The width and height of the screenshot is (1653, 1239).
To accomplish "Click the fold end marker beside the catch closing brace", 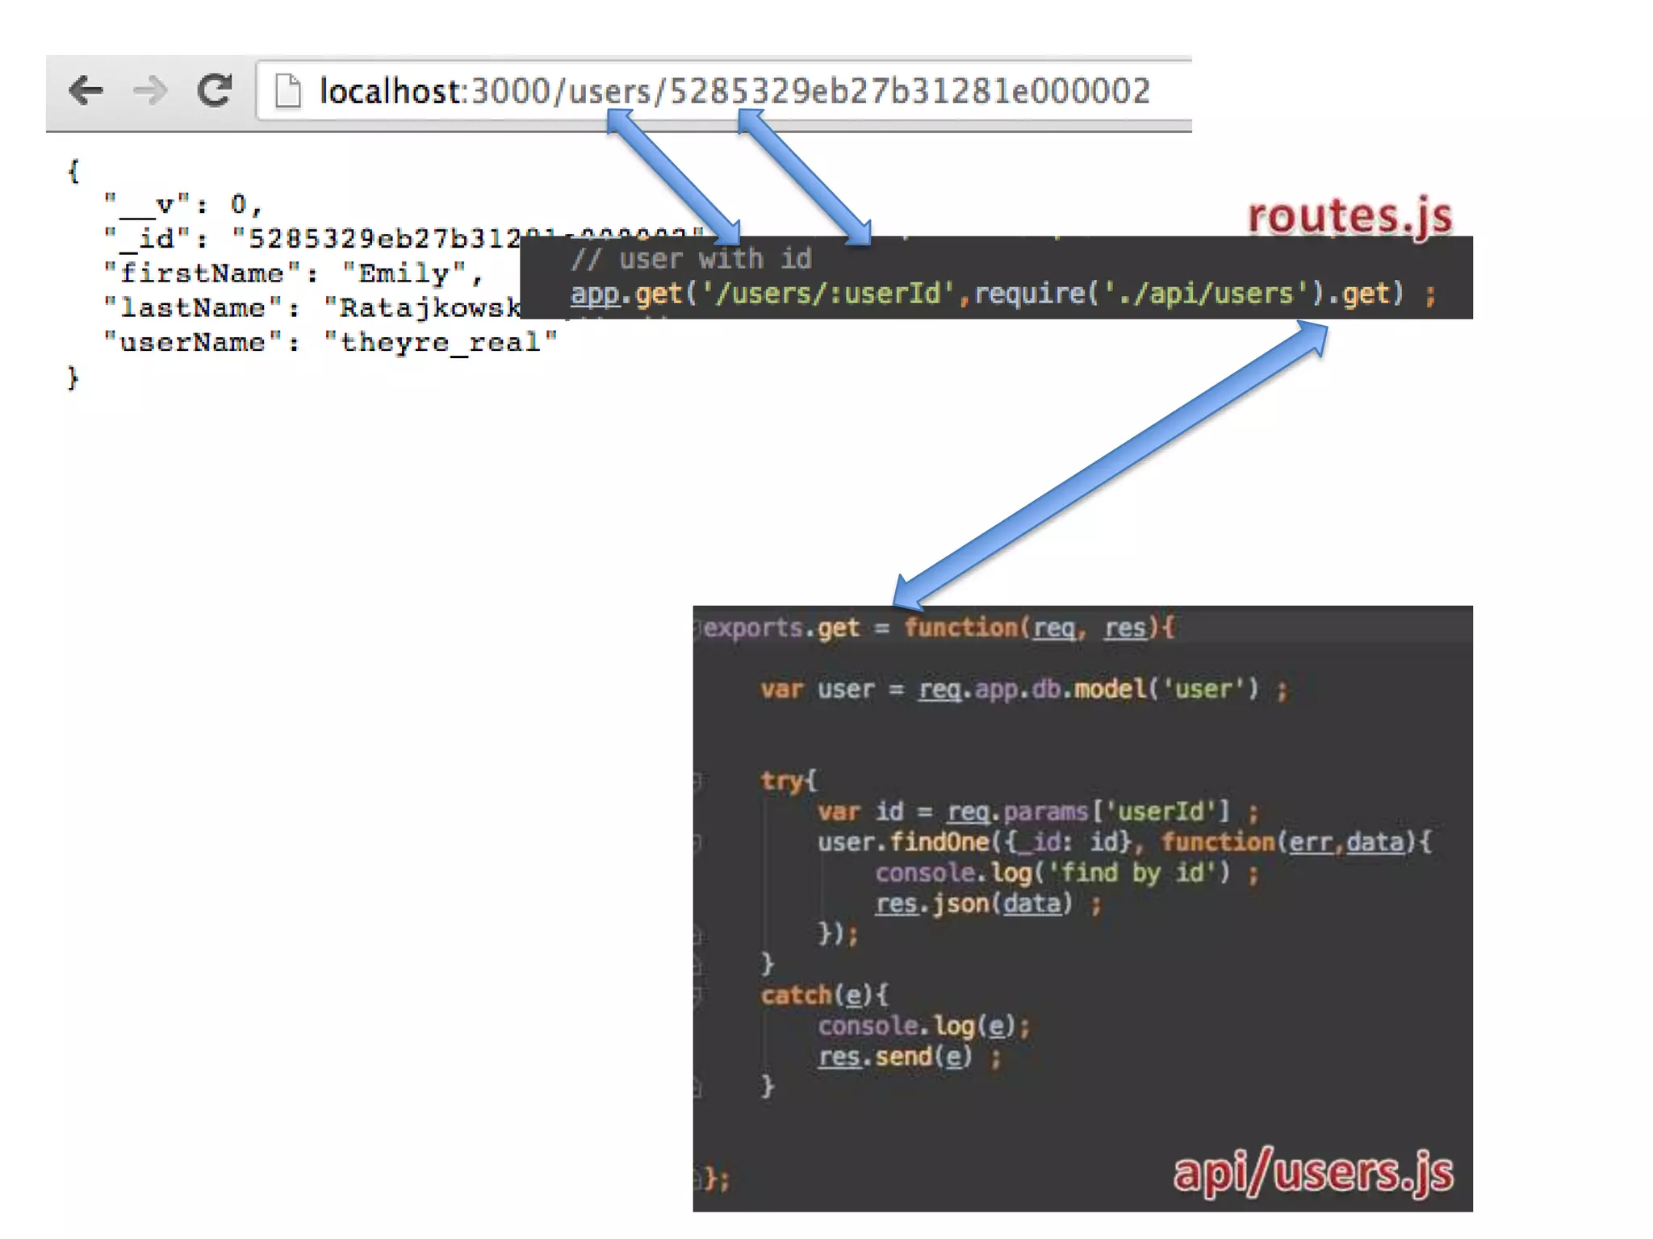I will coord(698,1087).
